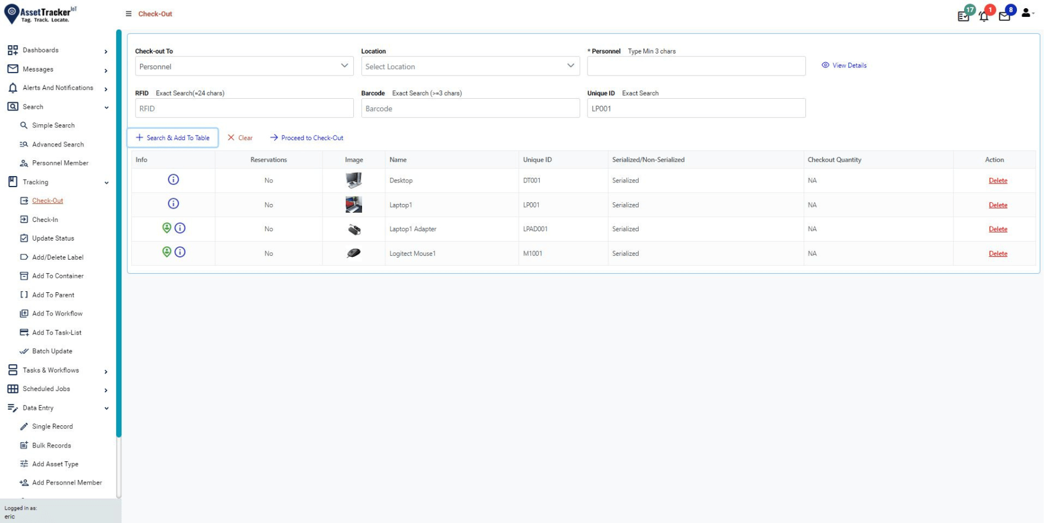The width and height of the screenshot is (1046, 523).
Task: Click the Add Personnel Member icon
Action: (x=24, y=482)
